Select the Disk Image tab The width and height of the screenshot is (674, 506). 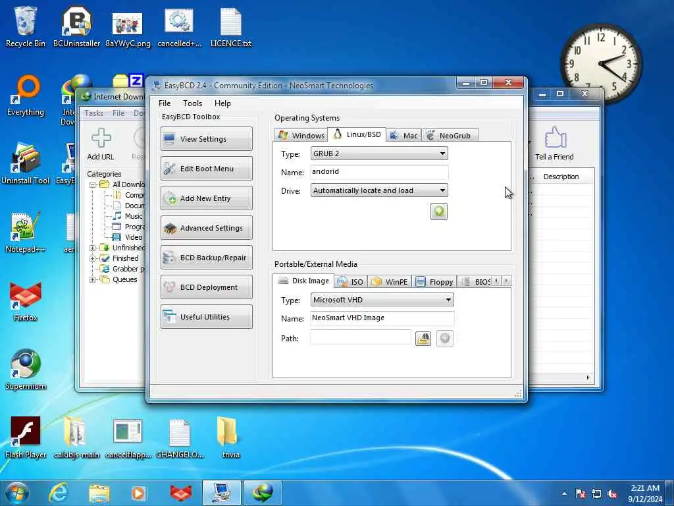click(x=303, y=281)
